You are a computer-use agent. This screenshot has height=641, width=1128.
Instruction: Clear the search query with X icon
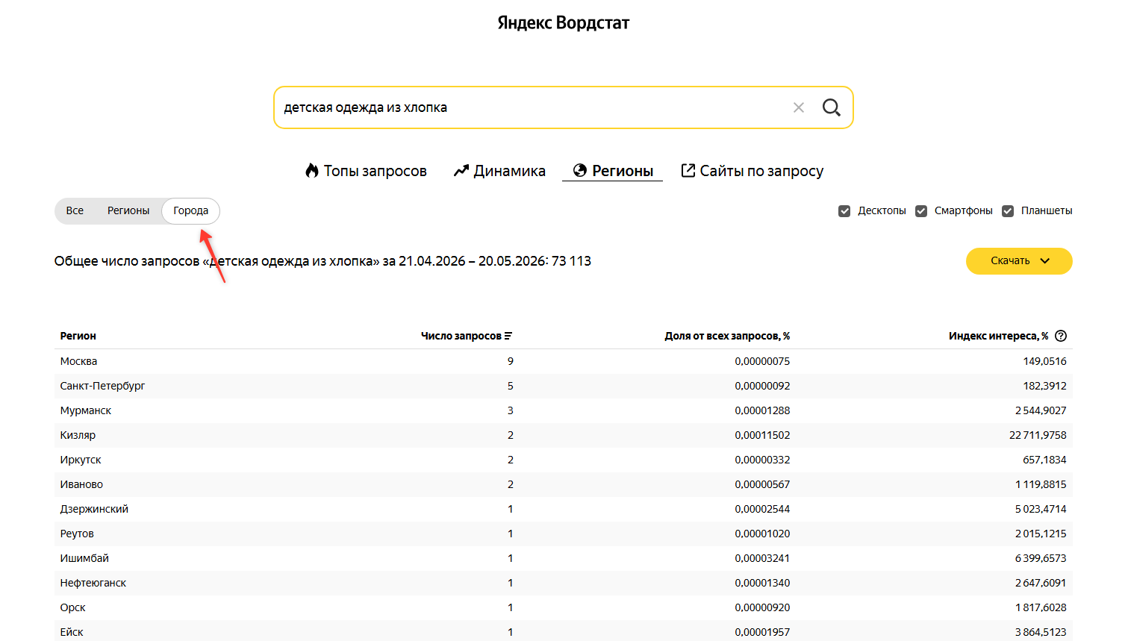coord(798,107)
